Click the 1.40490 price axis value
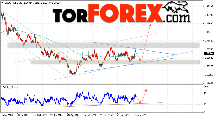The height and width of the screenshot is (118, 215). click(x=208, y=15)
